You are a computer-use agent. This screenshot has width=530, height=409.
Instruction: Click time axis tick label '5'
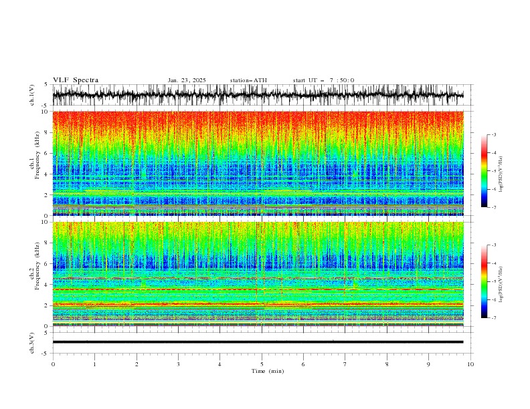tap(262, 364)
